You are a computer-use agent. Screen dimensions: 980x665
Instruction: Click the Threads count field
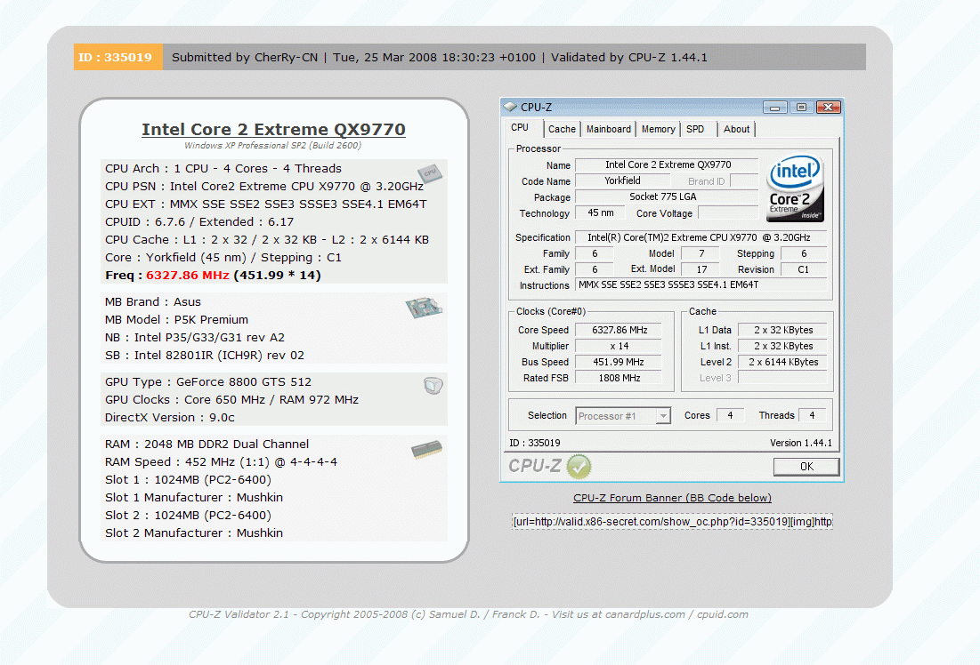pyautogui.click(x=812, y=415)
